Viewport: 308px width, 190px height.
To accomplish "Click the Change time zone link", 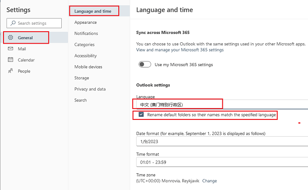I will coord(210,181).
